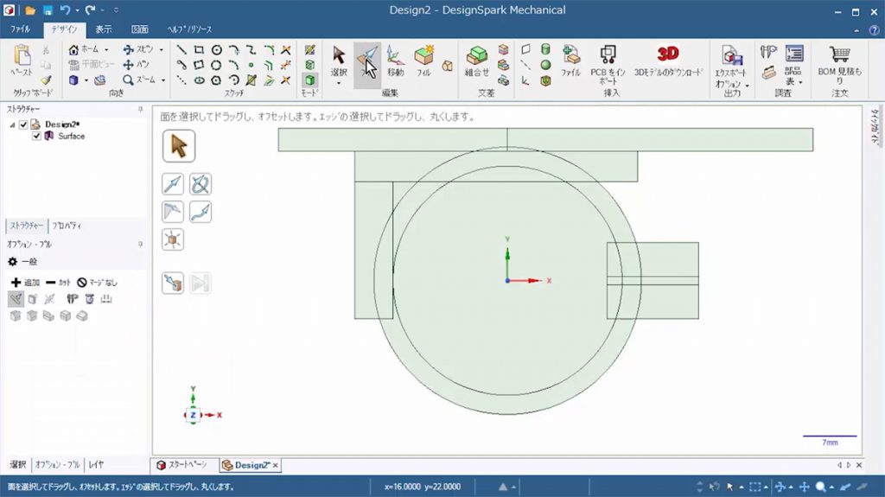Open the Select (選択) tool dropdown
Image resolution: width=885 pixels, height=497 pixels.
[x=339, y=83]
